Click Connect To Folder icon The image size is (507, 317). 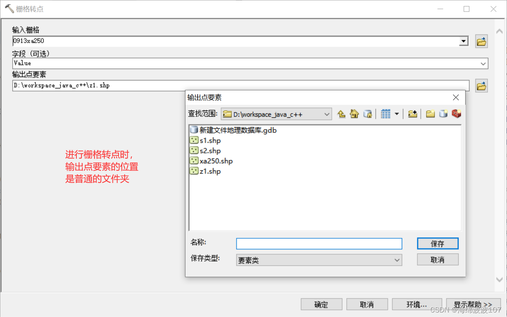coord(412,114)
